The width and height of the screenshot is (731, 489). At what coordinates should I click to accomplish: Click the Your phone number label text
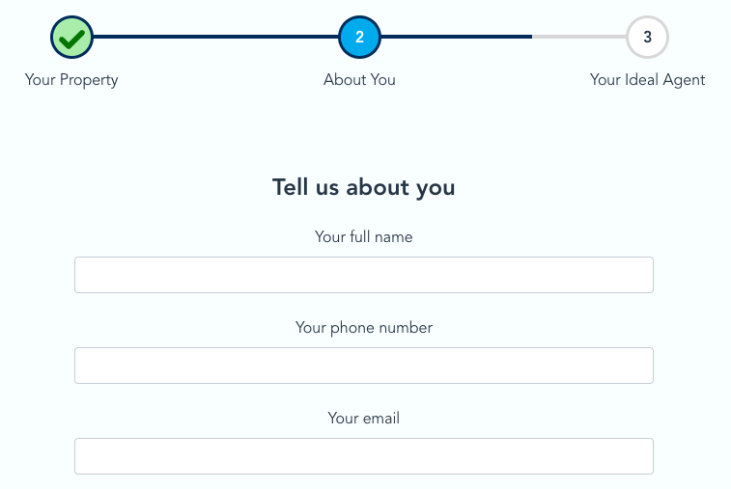pos(364,328)
